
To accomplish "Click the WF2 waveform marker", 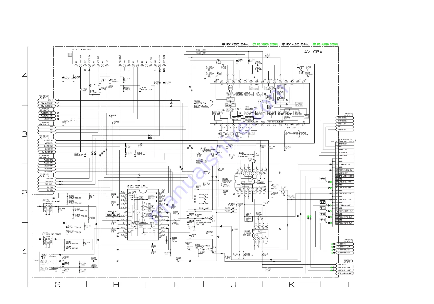I will (x=323, y=202).
